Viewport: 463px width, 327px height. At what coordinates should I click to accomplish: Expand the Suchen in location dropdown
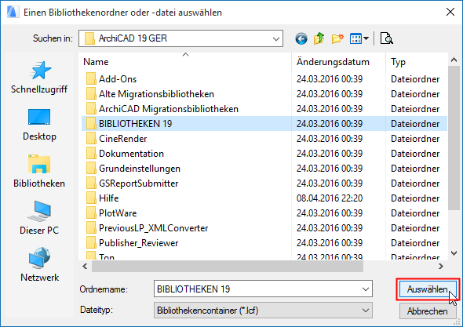(276, 38)
